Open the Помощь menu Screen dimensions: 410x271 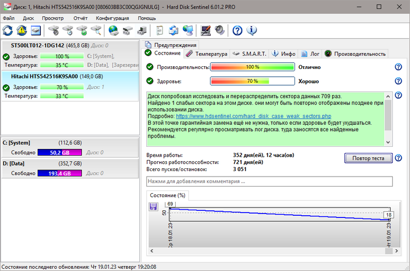(146, 18)
